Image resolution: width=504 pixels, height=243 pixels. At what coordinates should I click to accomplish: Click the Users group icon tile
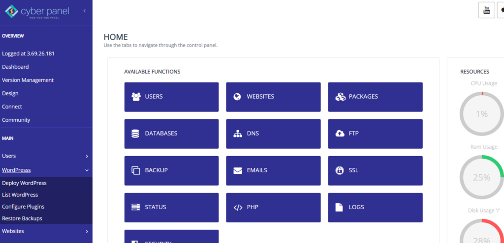coord(136,97)
